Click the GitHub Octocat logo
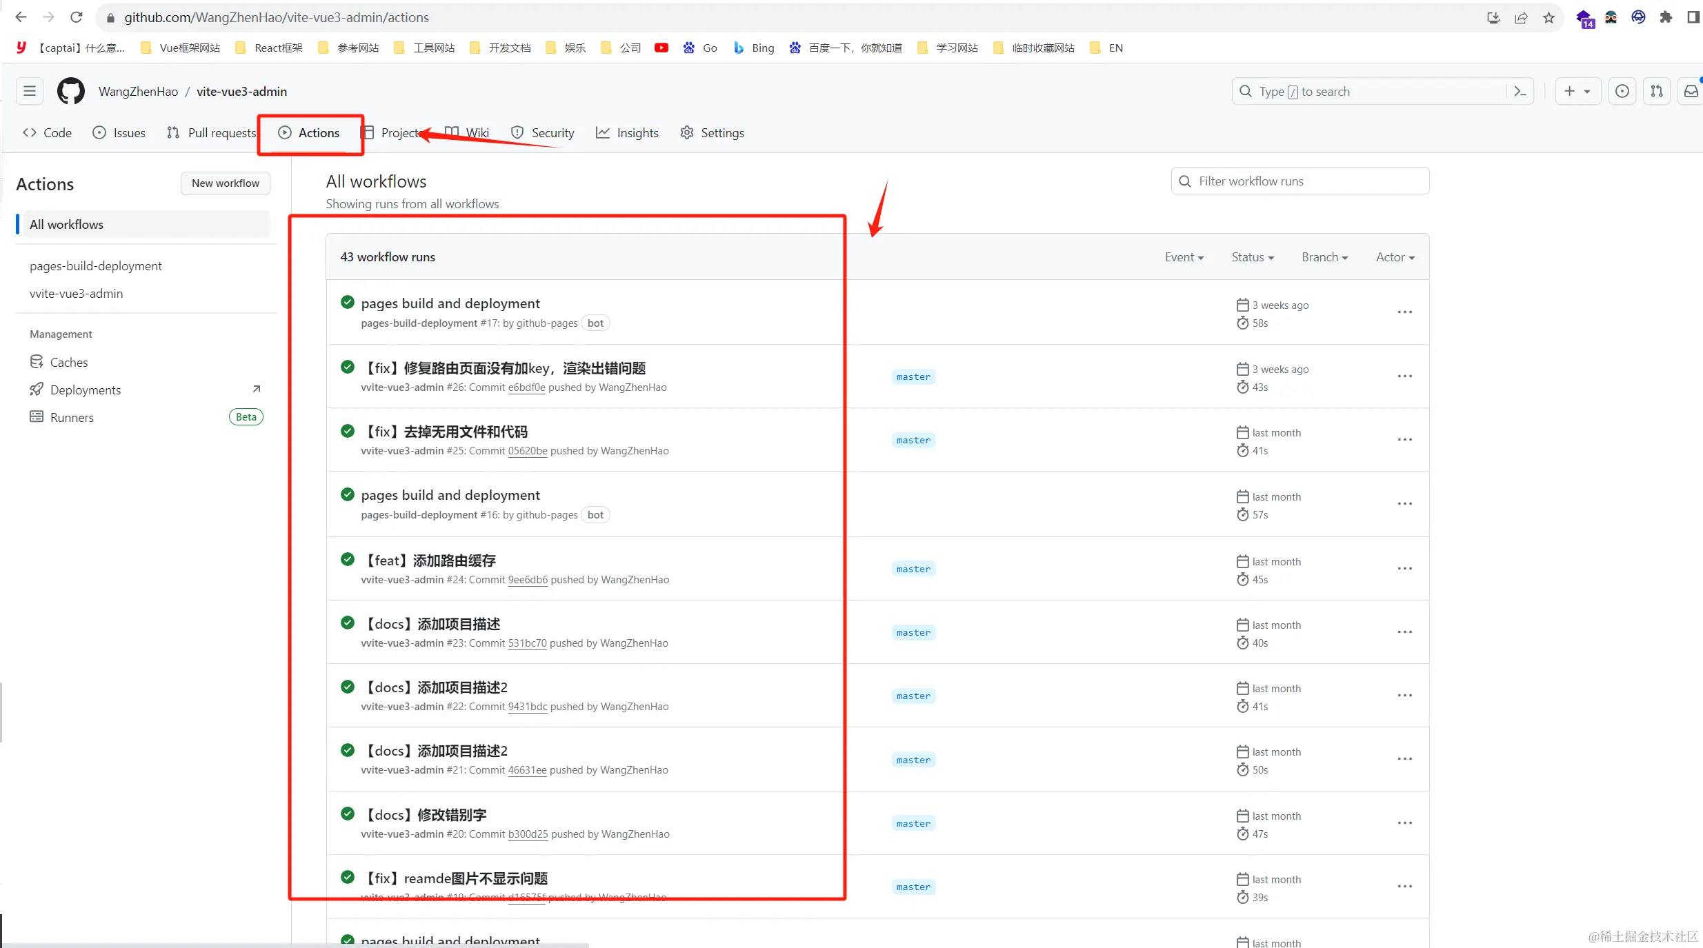 click(x=70, y=91)
